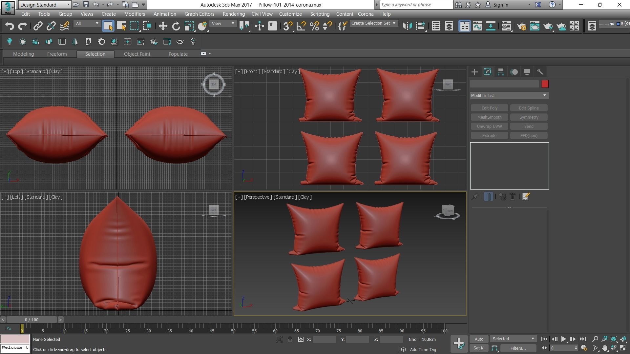Click the Symmetry modifier button
The width and height of the screenshot is (630, 354).
point(529,117)
